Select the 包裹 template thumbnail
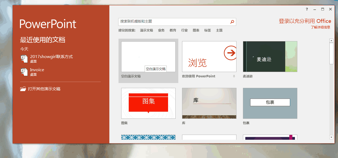Screen dimensions: 338x158 tap(270, 103)
